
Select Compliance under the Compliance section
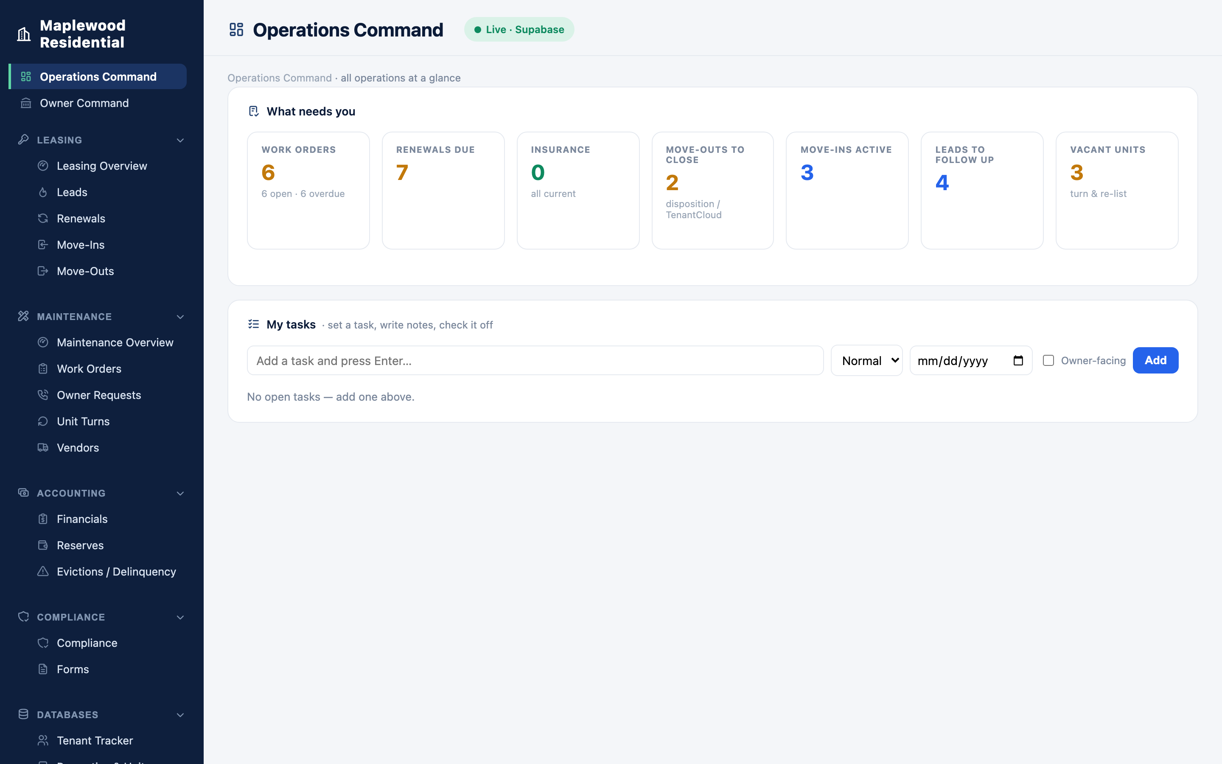(106, 643)
